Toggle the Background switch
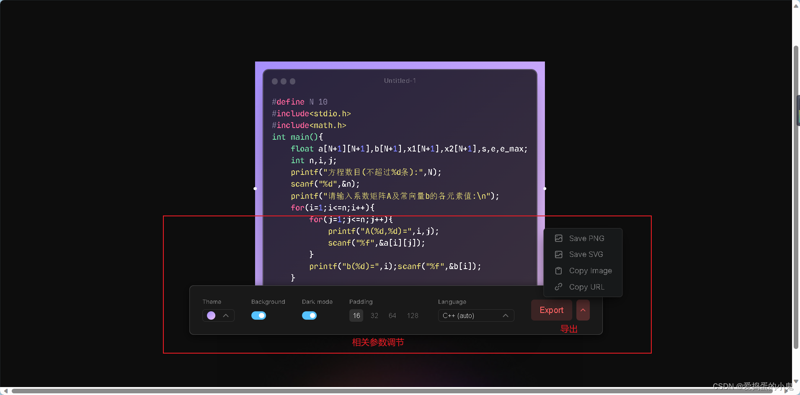800x395 pixels. point(258,315)
